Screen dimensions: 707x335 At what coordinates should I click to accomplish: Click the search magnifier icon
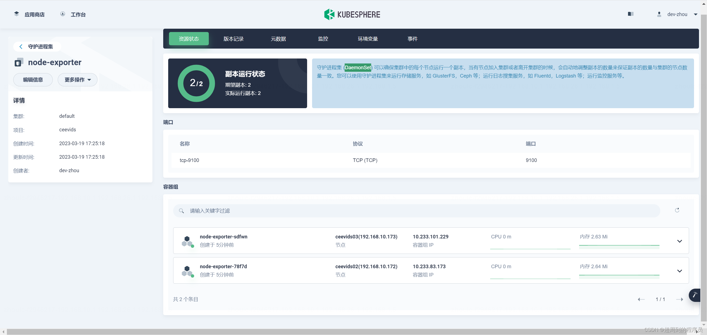[x=181, y=211]
